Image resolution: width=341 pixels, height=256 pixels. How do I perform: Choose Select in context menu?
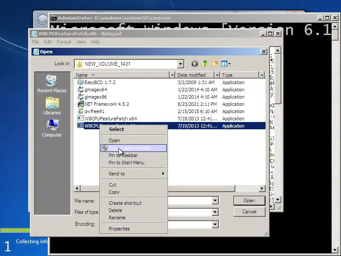133,129
